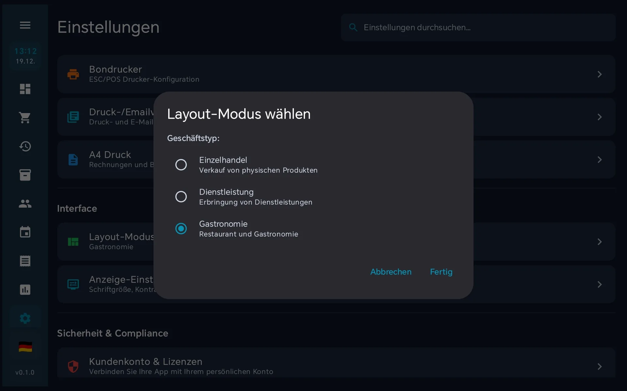Click the 'Erbringung von Dienstleistungen' description
627x391 pixels.
256,202
